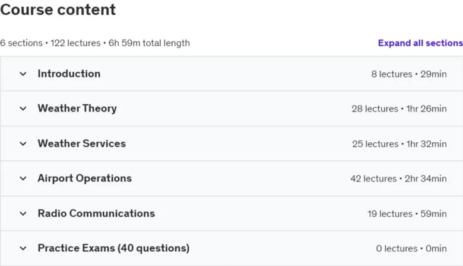
Task: Click the 8 lectures • 29min label
Action: click(x=409, y=74)
